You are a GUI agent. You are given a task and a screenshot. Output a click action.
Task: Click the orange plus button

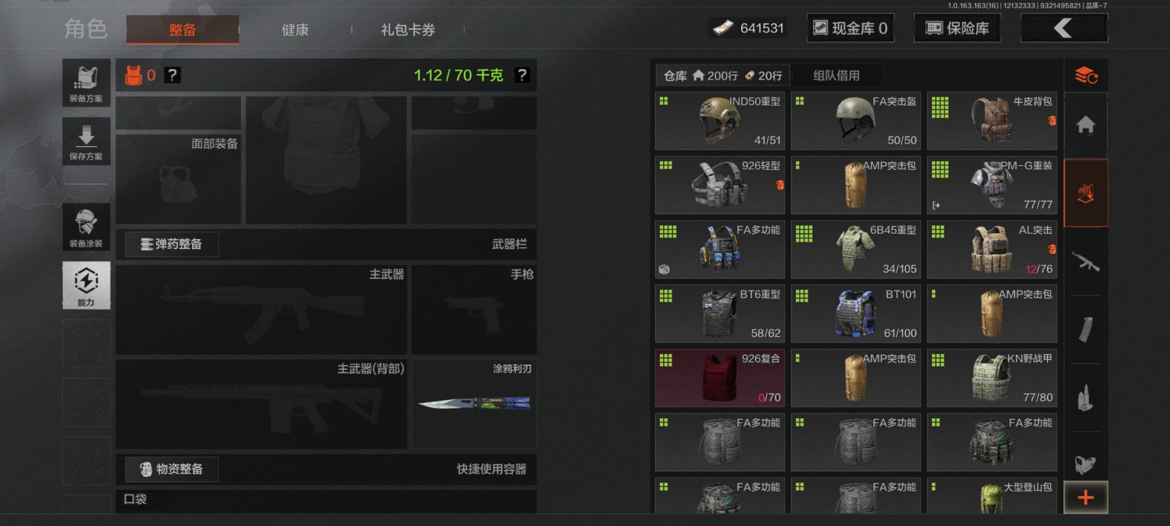(1085, 497)
